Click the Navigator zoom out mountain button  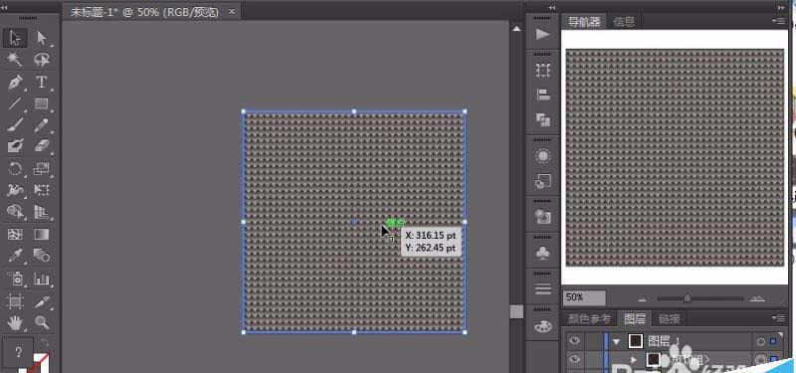pos(643,298)
